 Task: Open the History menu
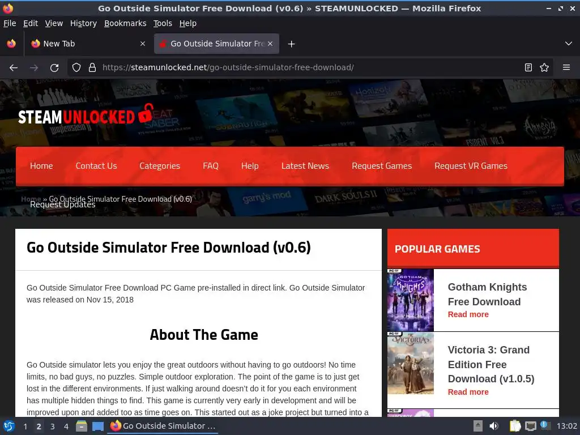pyautogui.click(x=83, y=23)
